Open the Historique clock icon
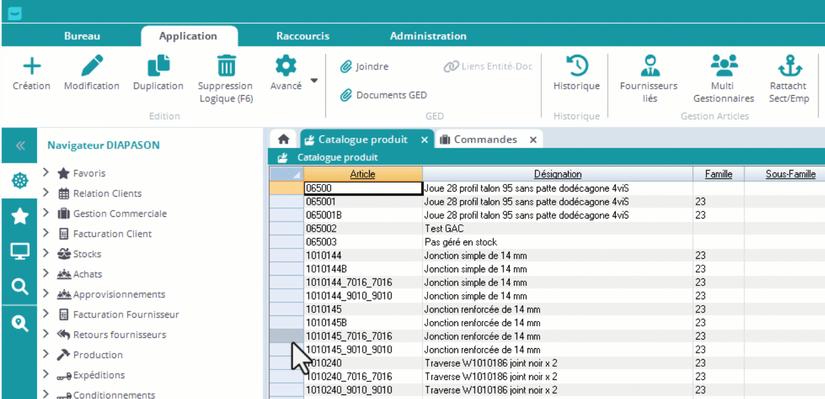Image resolution: width=825 pixels, height=399 pixels. tap(577, 66)
